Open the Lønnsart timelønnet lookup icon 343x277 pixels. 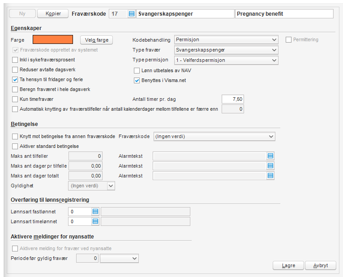(95, 221)
